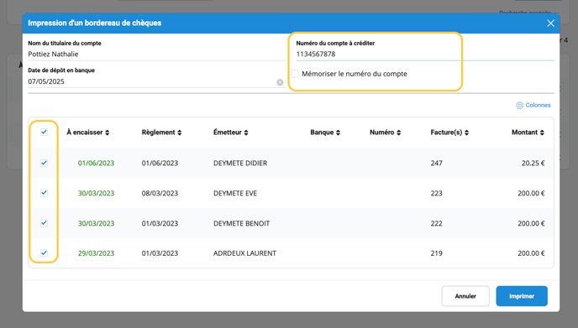Clear the bank deposit date field
This screenshot has width=578, height=328.
280,82
